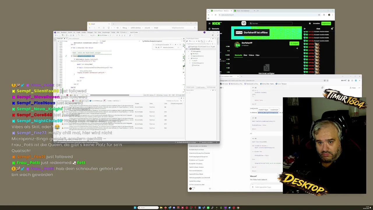The image size is (373, 210).
Task: Click the green Registrieren button
Action: point(326,23)
